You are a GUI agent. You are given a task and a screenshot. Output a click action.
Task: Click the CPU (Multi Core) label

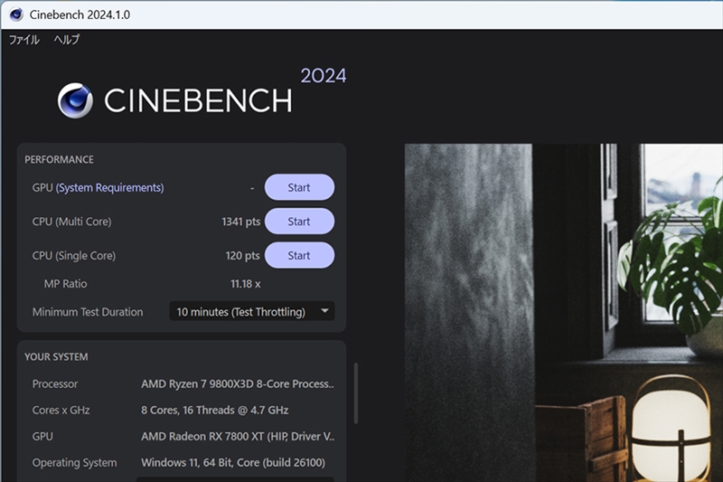72,222
